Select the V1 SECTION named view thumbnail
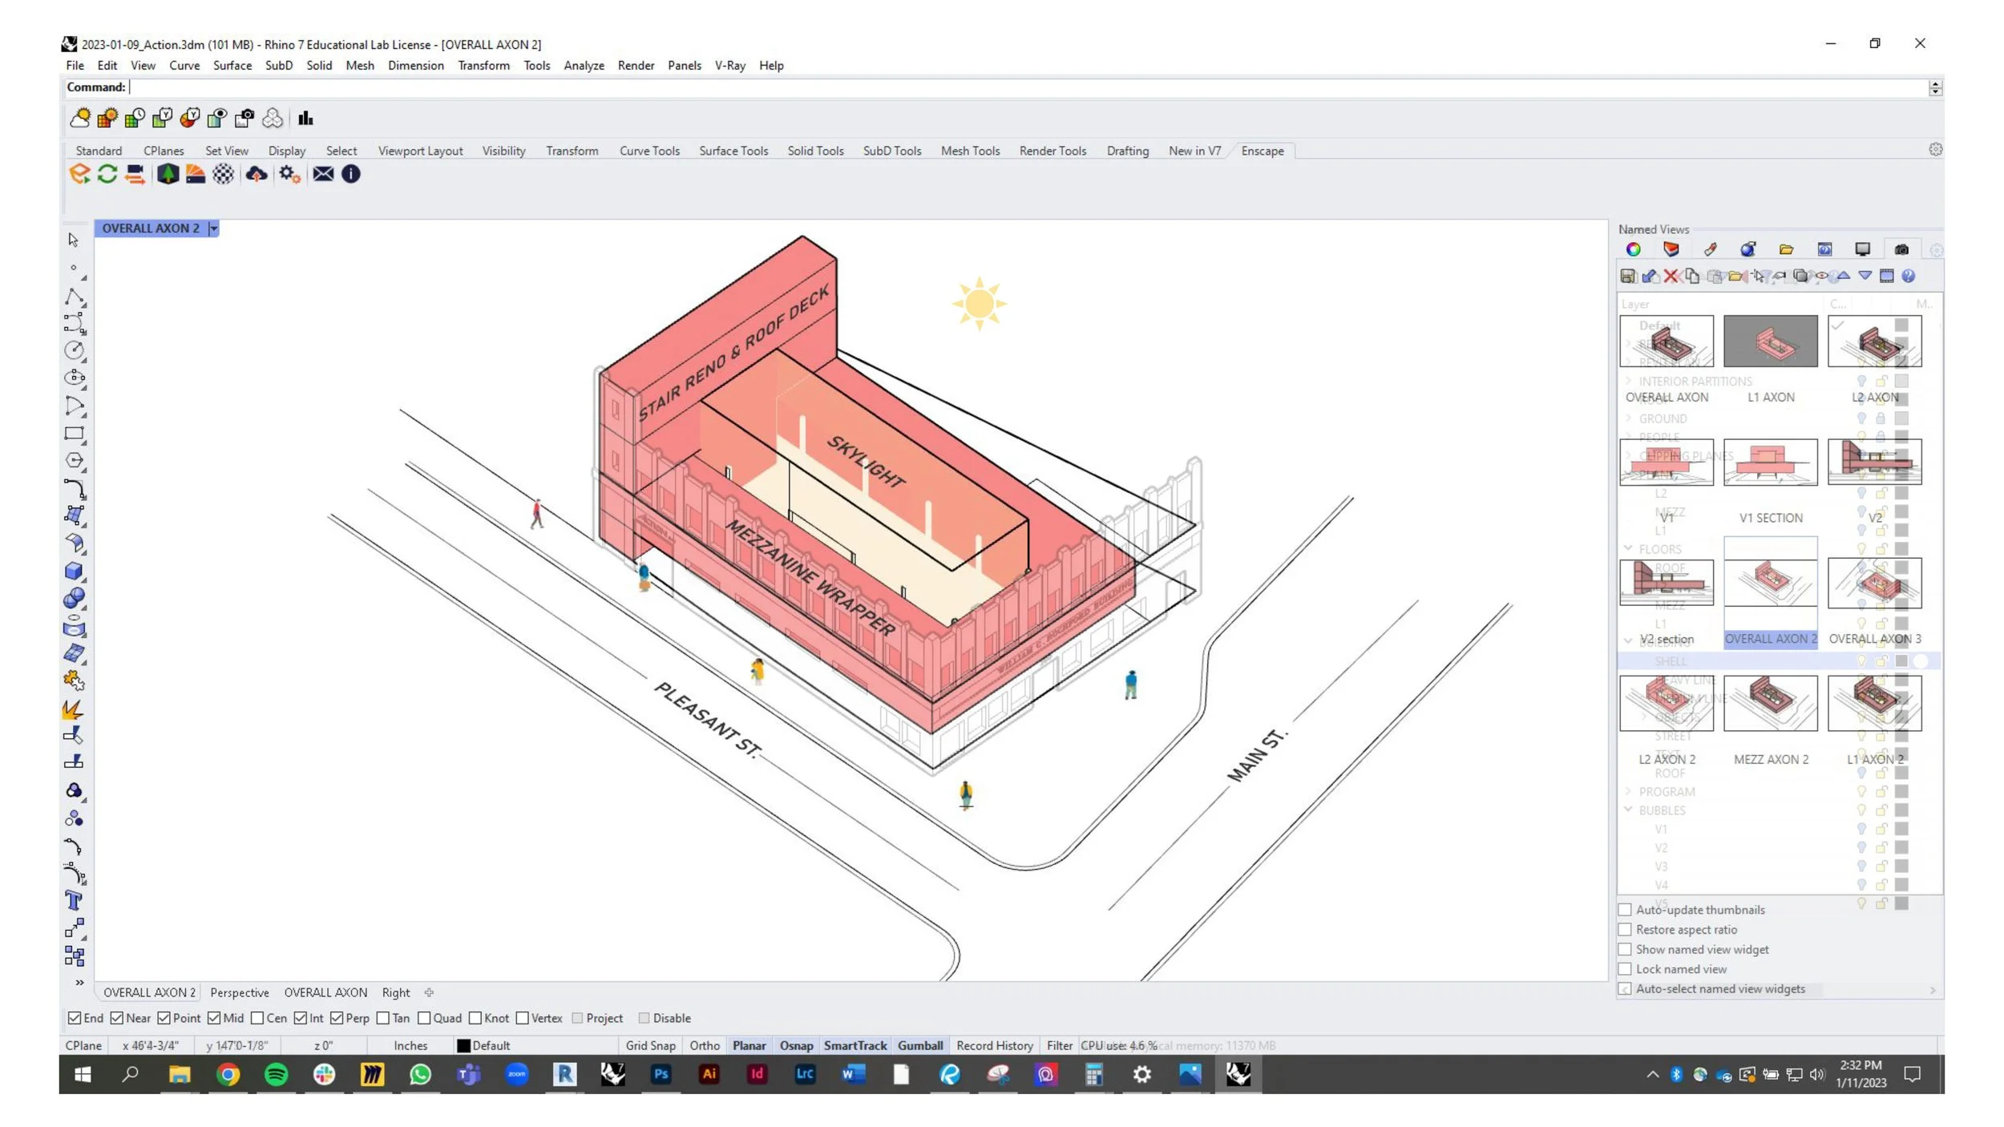The image size is (2004, 1127). coord(1770,463)
